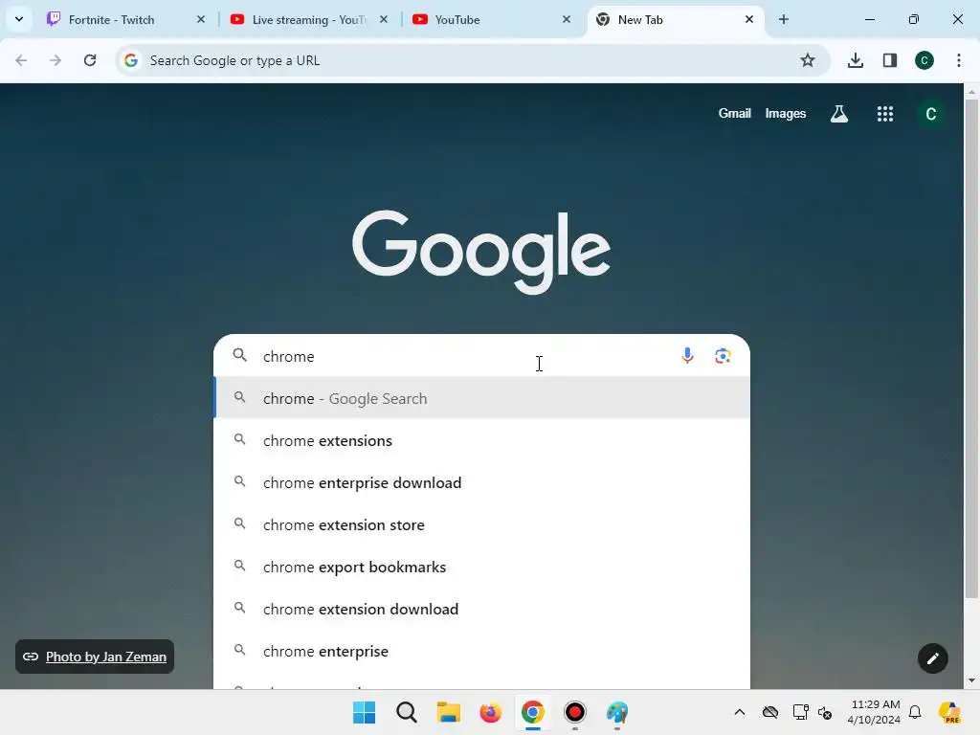Click the browser Forward arrow

[x=56, y=60]
